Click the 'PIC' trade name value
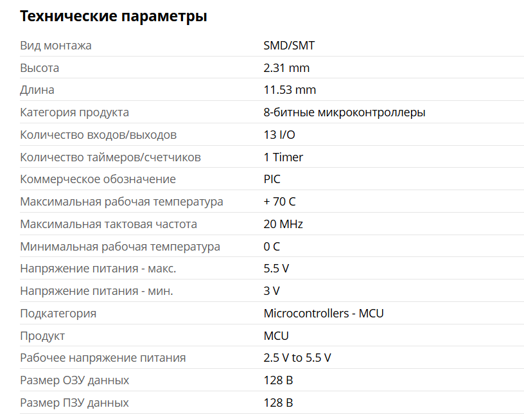The image size is (524, 417). click(272, 179)
